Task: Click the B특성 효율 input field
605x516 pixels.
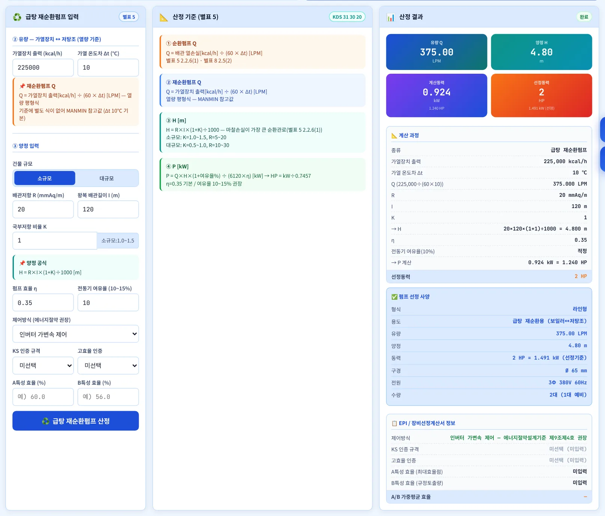Action: tap(108, 397)
